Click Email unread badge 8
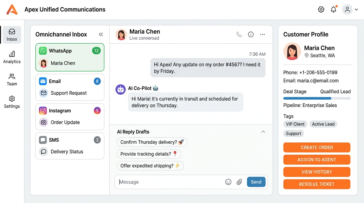The height and width of the screenshot is (203, 364). tap(97, 81)
